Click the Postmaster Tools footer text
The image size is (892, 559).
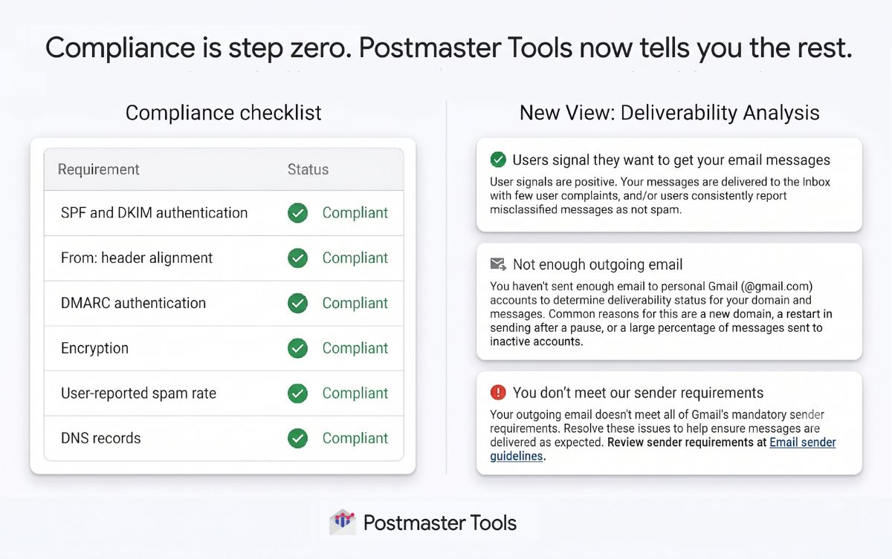pyautogui.click(x=439, y=523)
